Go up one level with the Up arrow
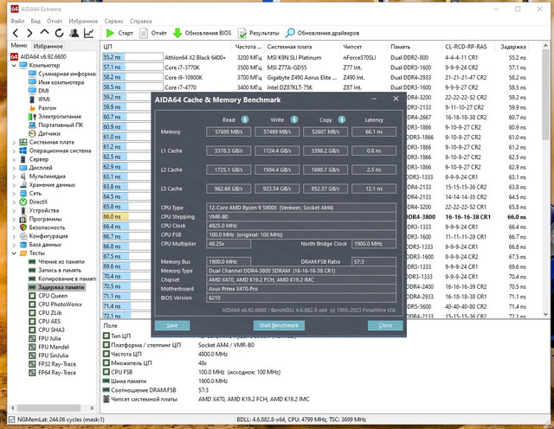Viewport: 554px width, 429px height. point(44,33)
